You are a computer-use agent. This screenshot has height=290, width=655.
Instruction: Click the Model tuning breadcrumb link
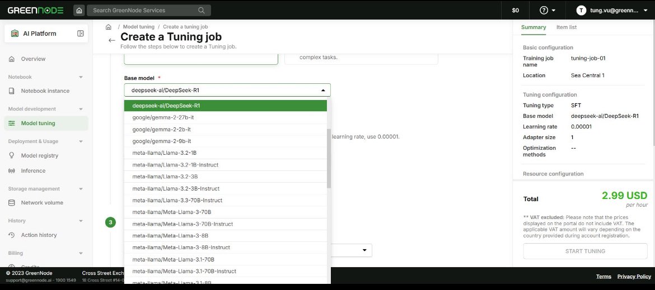point(138,27)
